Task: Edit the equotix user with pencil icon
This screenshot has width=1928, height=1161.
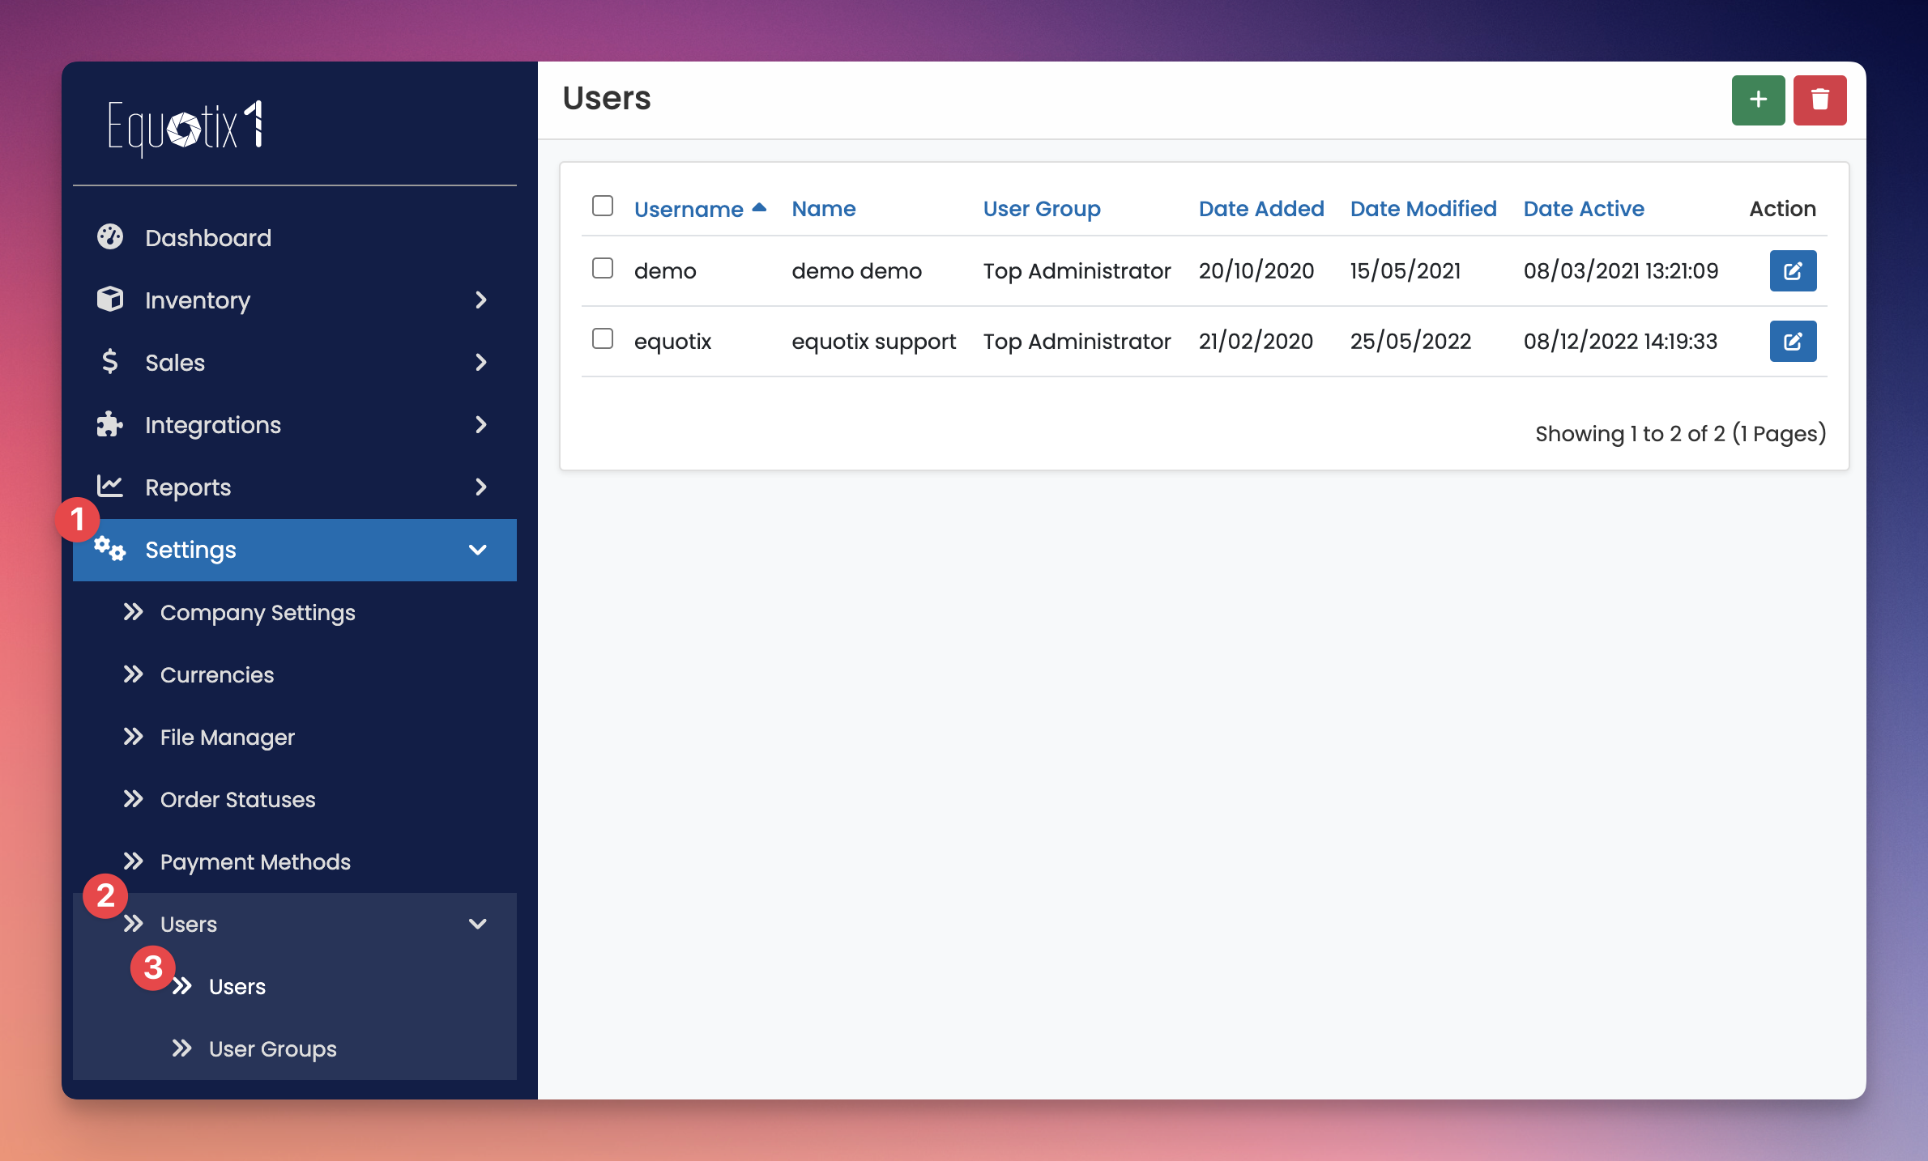Action: pyautogui.click(x=1793, y=341)
